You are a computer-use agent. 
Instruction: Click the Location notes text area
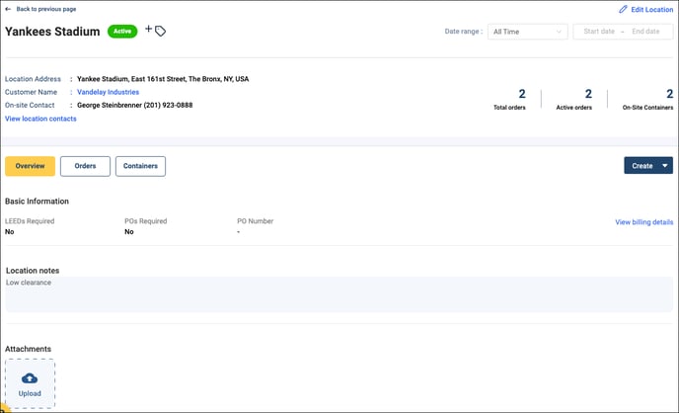tap(339, 294)
